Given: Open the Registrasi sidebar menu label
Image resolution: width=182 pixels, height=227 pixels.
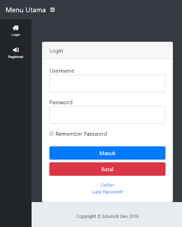Looking at the screenshot, I should [16, 57].
